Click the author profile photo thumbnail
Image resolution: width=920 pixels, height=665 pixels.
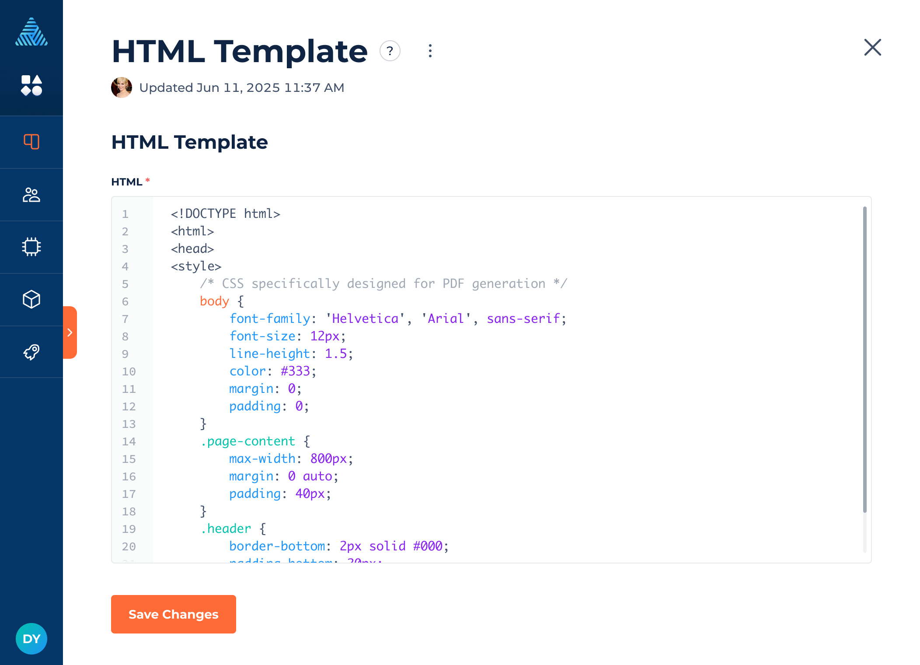[x=122, y=87]
